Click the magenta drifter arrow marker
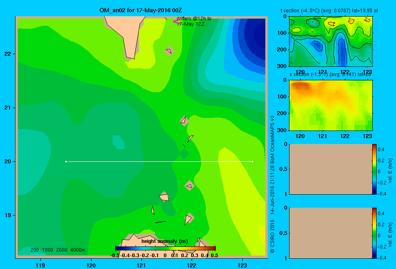Image resolution: width=396 pixels, height=269 pixels. tap(177, 22)
